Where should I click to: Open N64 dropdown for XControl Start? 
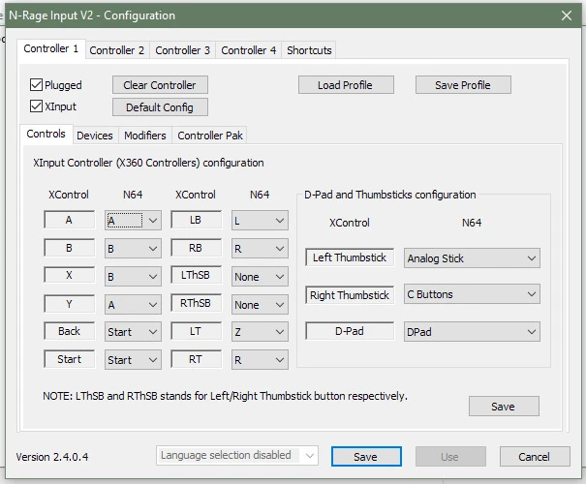tap(133, 360)
